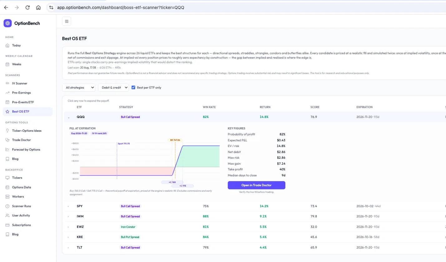Viewport: 446px width, 262px height.
Task: Click the OptionBench logo icon
Action: (8, 23)
